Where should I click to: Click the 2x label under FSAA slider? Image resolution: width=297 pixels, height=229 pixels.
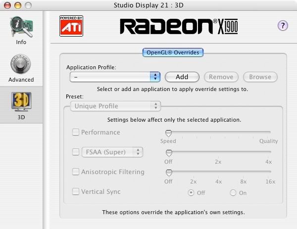pos(218,162)
